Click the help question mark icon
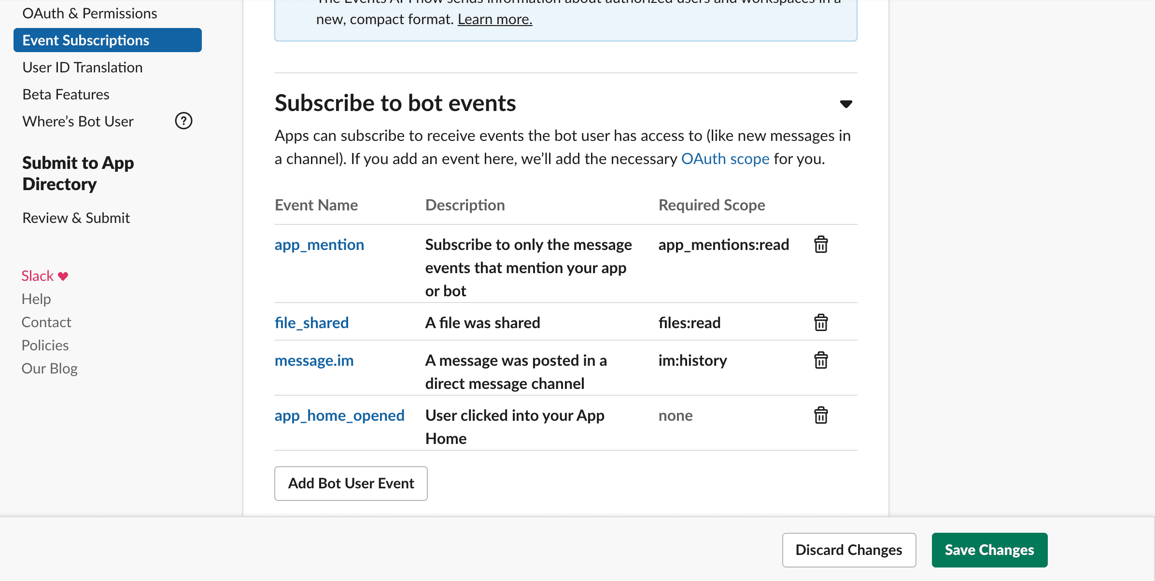 (x=183, y=121)
